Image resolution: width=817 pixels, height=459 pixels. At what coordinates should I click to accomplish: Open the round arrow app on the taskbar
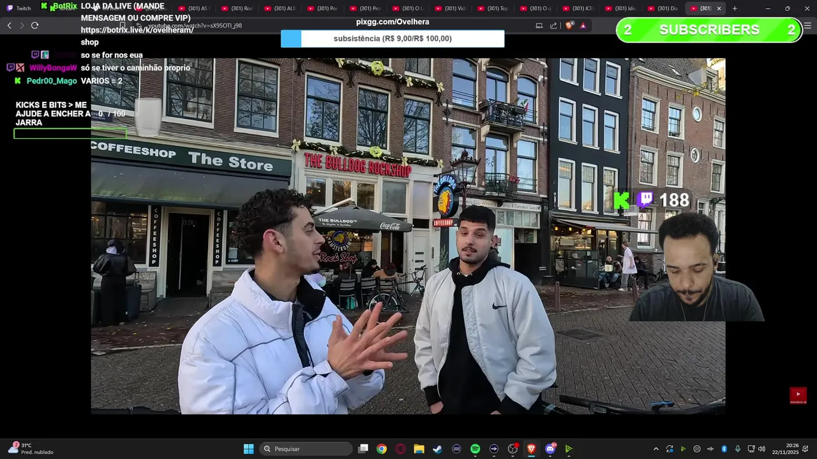[x=494, y=449]
